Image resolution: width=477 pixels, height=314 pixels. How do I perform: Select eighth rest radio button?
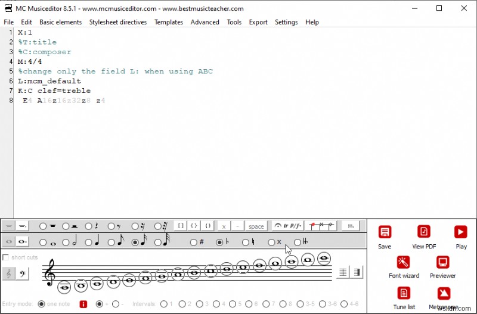[111, 226]
